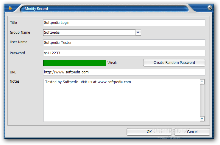Click the Password label
This screenshot has height=145, width=220.
(17, 53)
